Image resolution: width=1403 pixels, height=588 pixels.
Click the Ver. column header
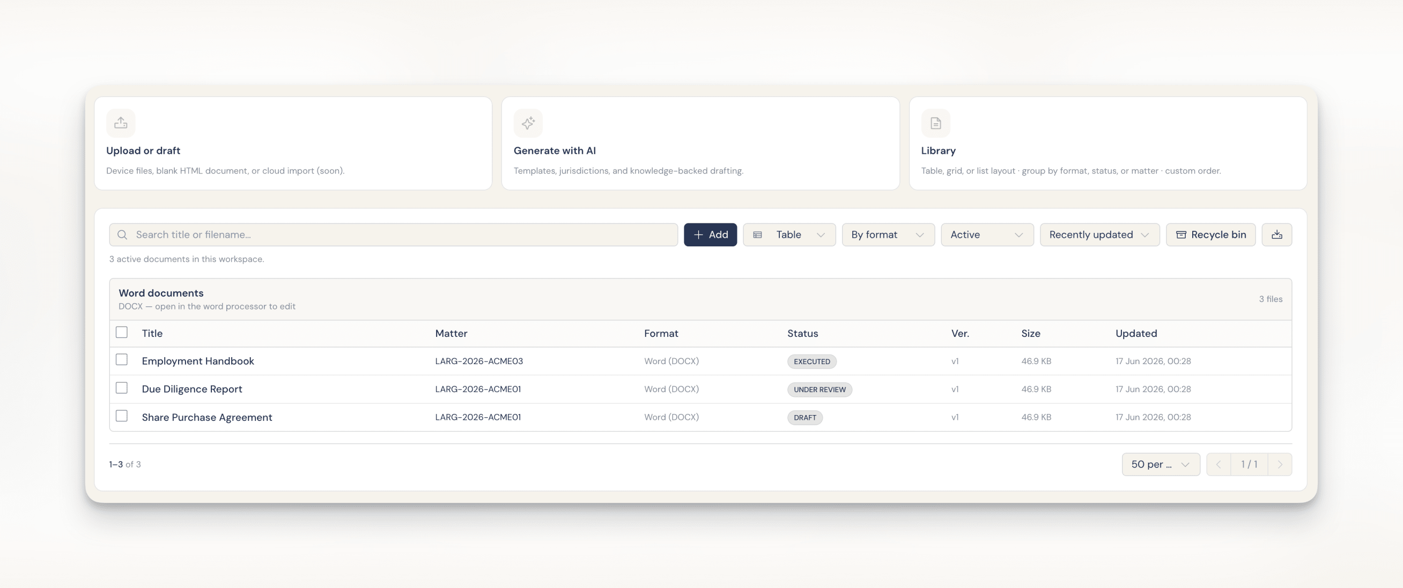[x=960, y=334]
